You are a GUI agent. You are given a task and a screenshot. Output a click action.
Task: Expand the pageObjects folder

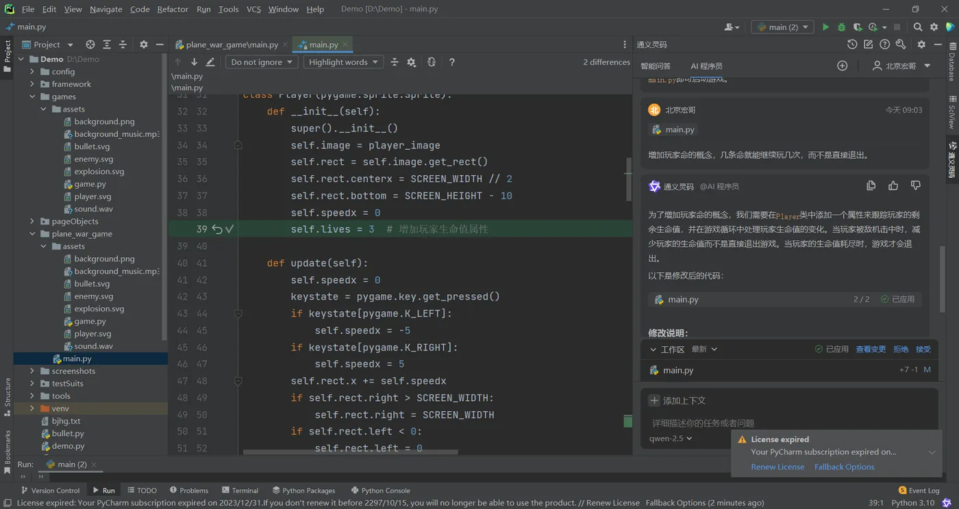pyautogui.click(x=32, y=222)
